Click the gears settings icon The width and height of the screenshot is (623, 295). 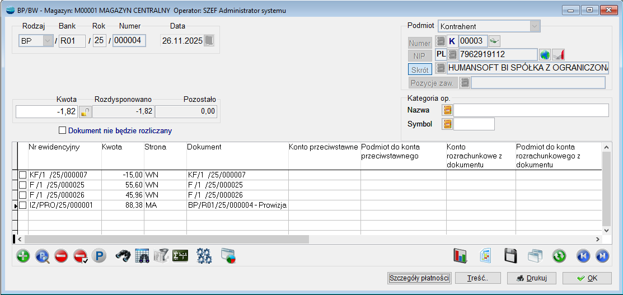coord(204,256)
